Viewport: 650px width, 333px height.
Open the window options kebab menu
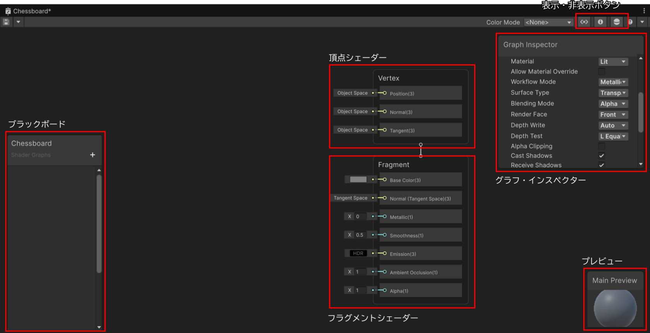(x=644, y=11)
